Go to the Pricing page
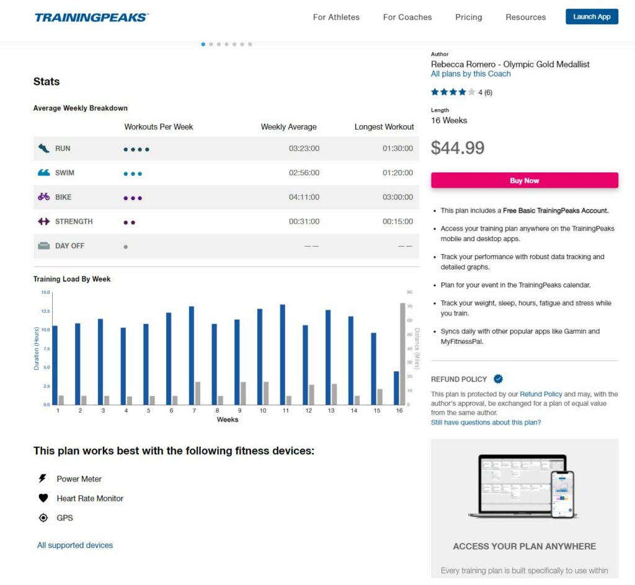 [469, 17]
